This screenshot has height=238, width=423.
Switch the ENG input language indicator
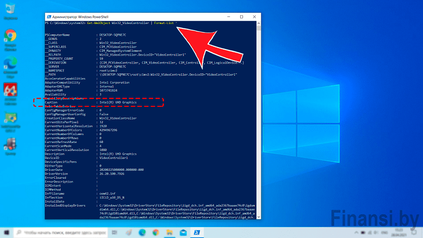click(x=384, y=232)
